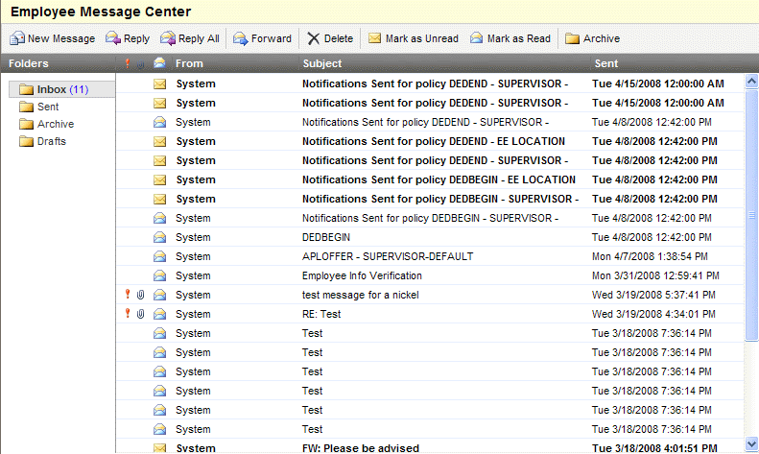
Task: Click the Reply All icon
Action: pos(168,39)
